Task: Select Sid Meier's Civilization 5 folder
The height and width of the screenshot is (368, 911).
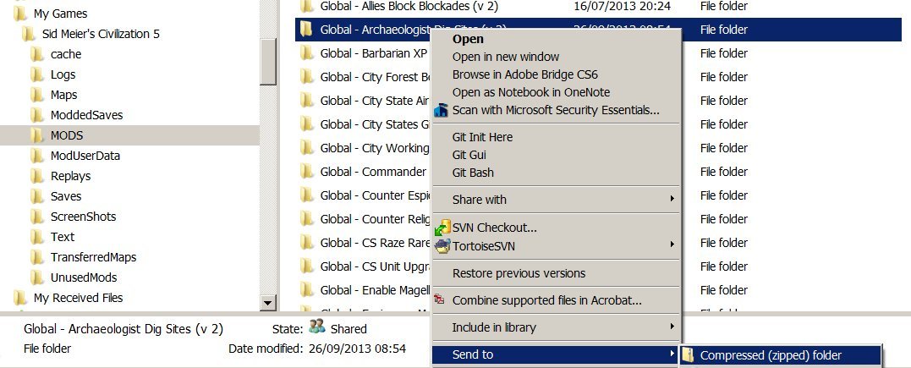Action: pyautogui.click(x=101, y=34)
